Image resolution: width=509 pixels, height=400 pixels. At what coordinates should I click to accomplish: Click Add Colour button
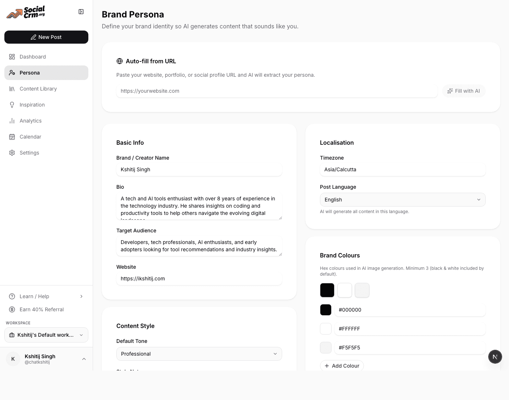342,366
